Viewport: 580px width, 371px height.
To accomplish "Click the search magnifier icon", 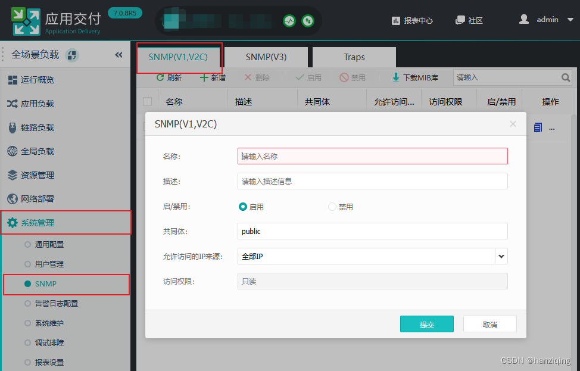I will [566, 77].
